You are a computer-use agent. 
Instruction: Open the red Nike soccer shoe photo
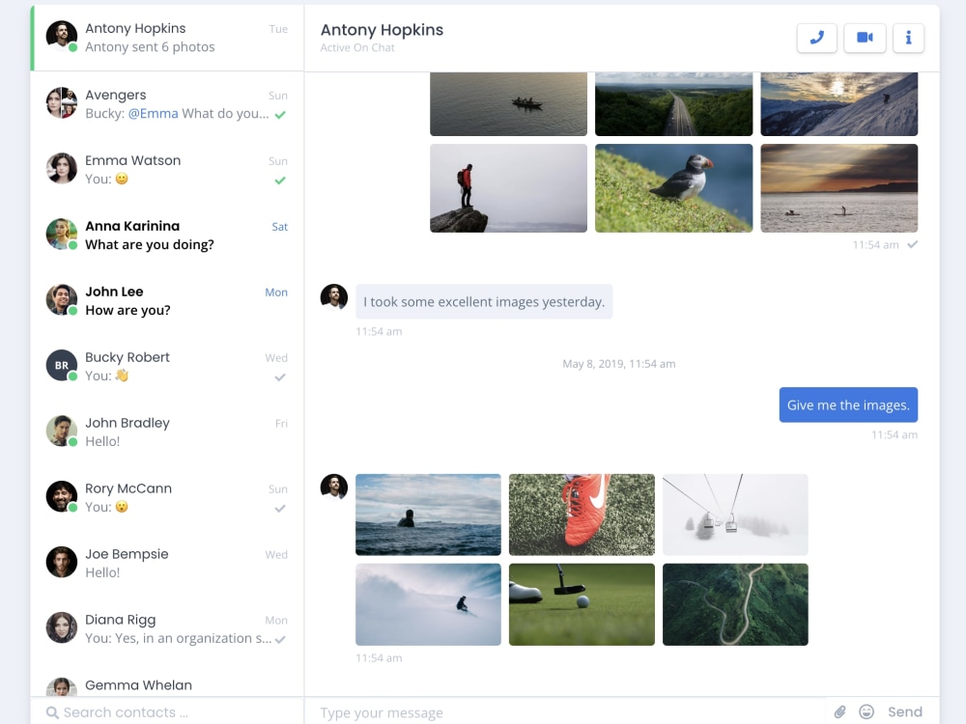pyautogui.click(x=582, y=515)
